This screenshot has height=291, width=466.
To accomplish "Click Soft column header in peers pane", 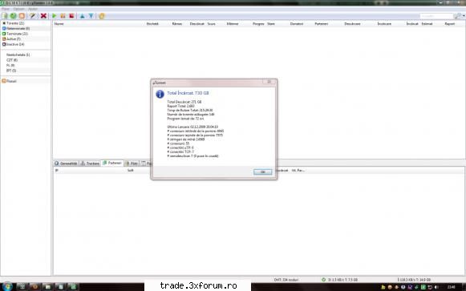I will [x=131, y=171].
